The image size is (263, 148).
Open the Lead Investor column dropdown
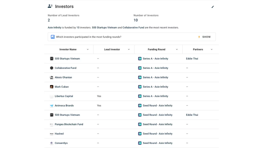tap(129, 50)
